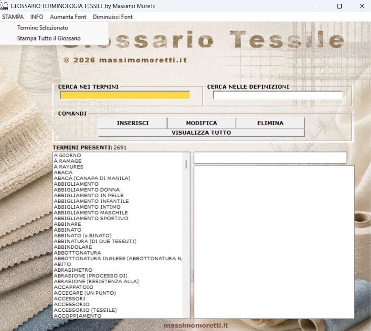371x331 pixels.
Task: Click the terms list scrollbar thumb
Action: coord(186,164)
